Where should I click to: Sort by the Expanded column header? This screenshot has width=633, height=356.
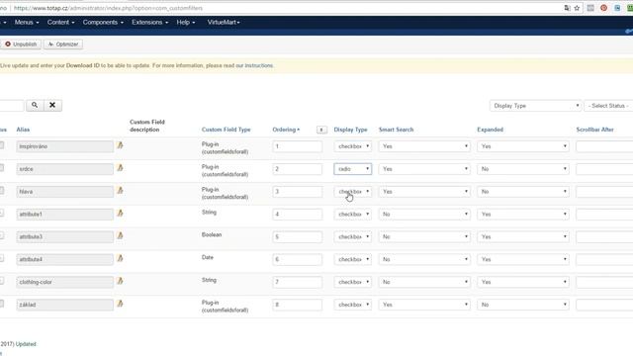click(491, 130)
